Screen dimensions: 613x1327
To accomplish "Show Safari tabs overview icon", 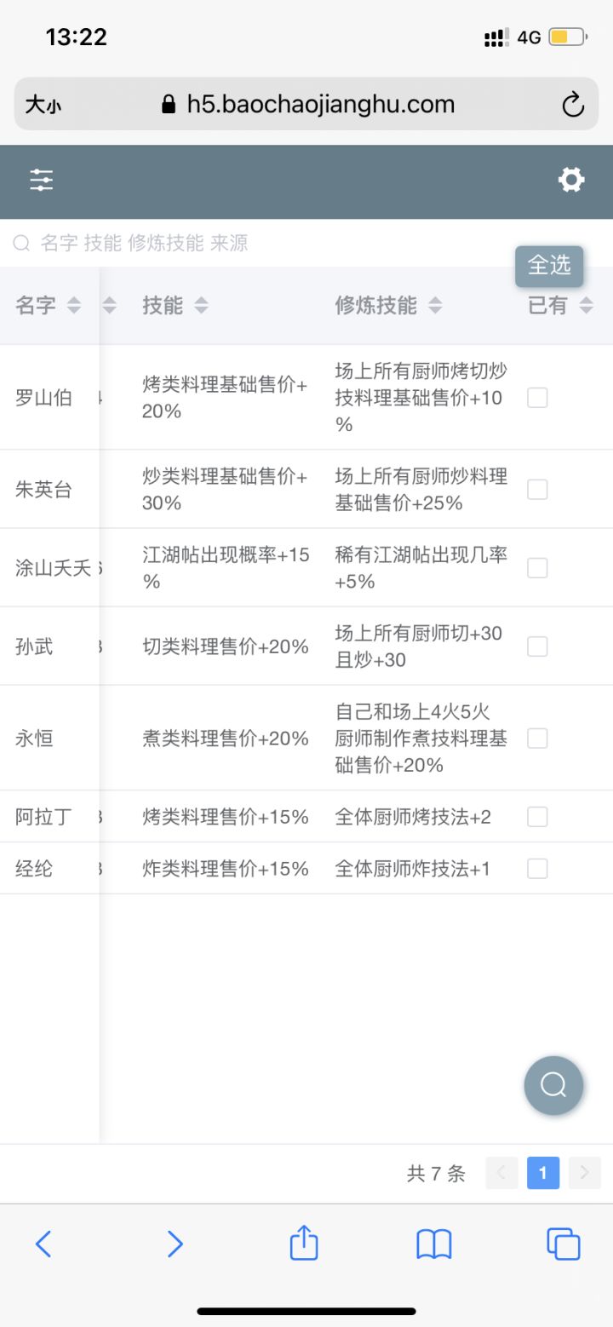I will pos(564,1244).
